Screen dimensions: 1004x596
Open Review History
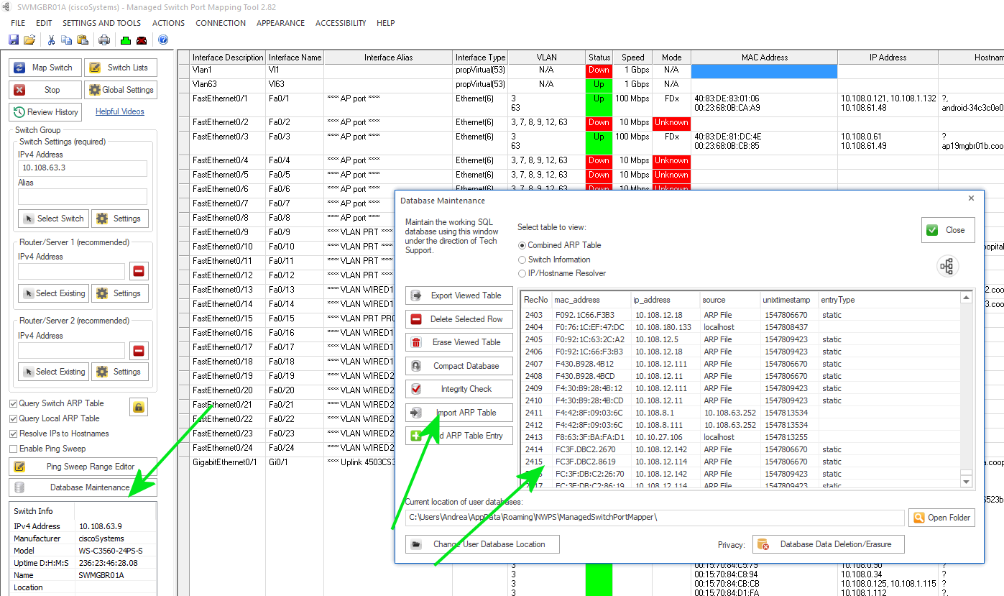pos(45,112)
